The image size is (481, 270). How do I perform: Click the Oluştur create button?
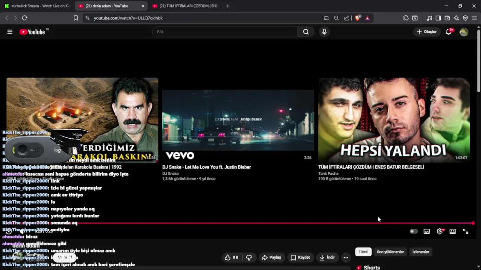427,32
